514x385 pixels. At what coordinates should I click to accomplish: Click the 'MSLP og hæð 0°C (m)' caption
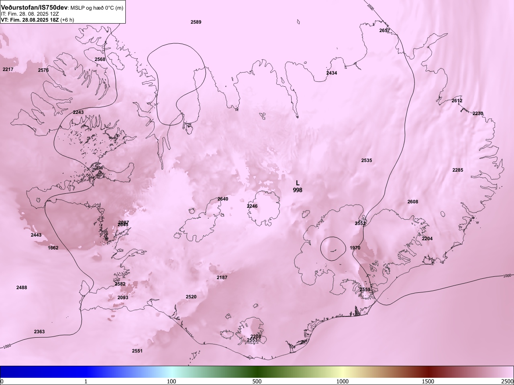(x=97, y=8)
